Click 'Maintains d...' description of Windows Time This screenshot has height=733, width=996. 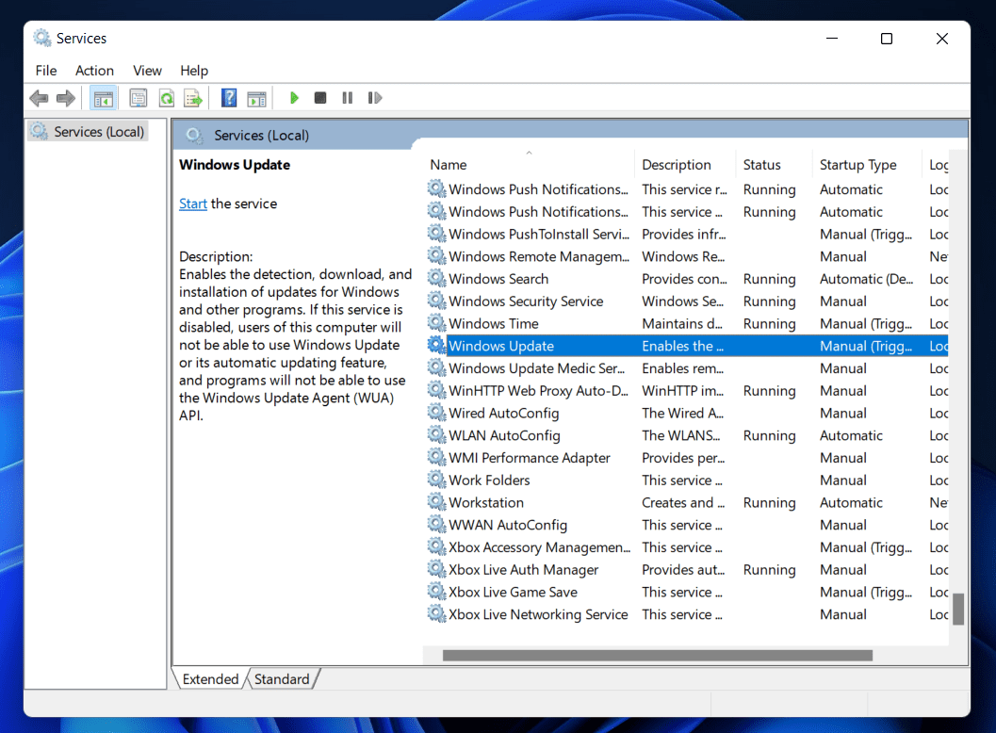tap(682, 324)
